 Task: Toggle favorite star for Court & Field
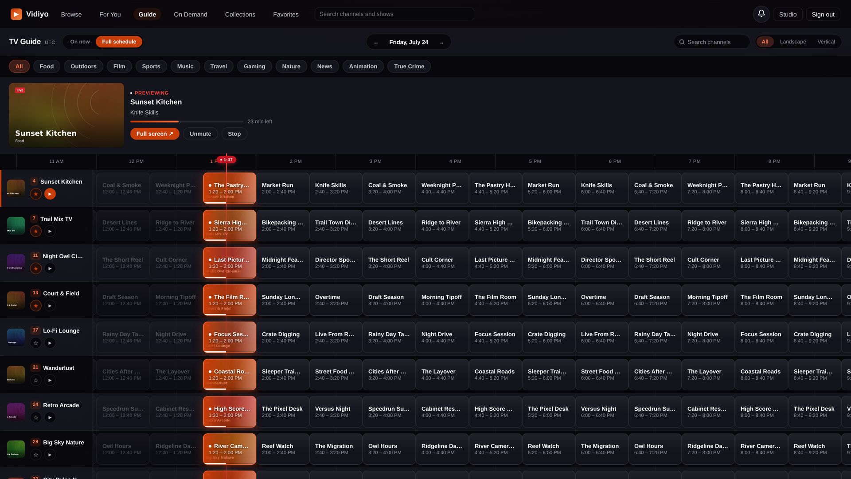pos(36,306)
